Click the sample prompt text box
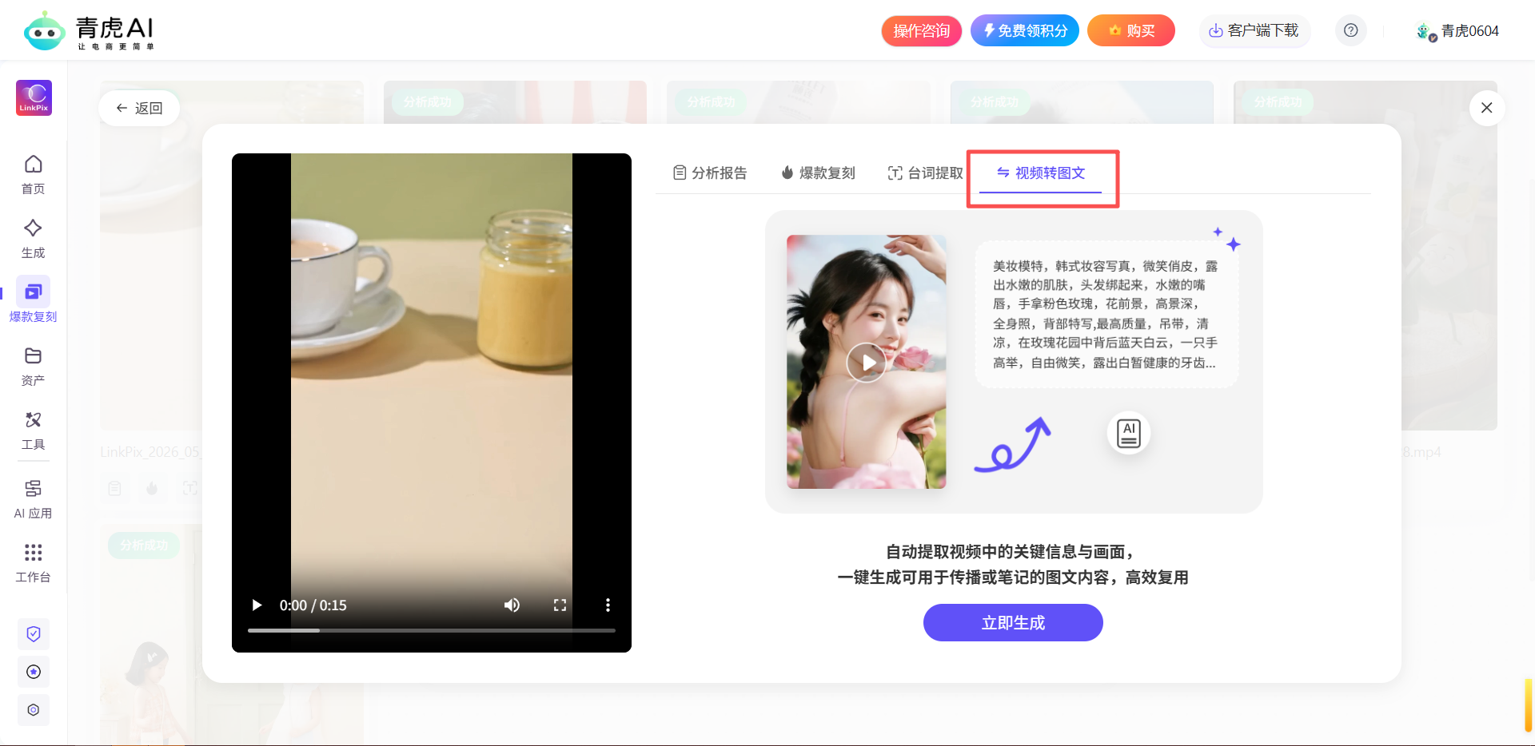1535x746 pixels. pos(1106,315)
